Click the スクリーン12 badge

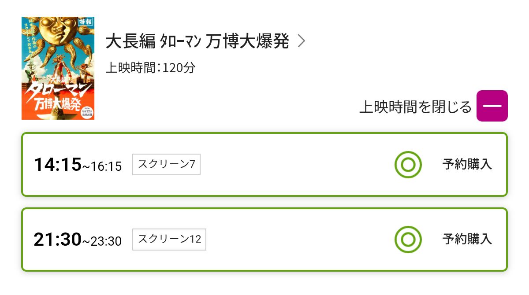169,239
